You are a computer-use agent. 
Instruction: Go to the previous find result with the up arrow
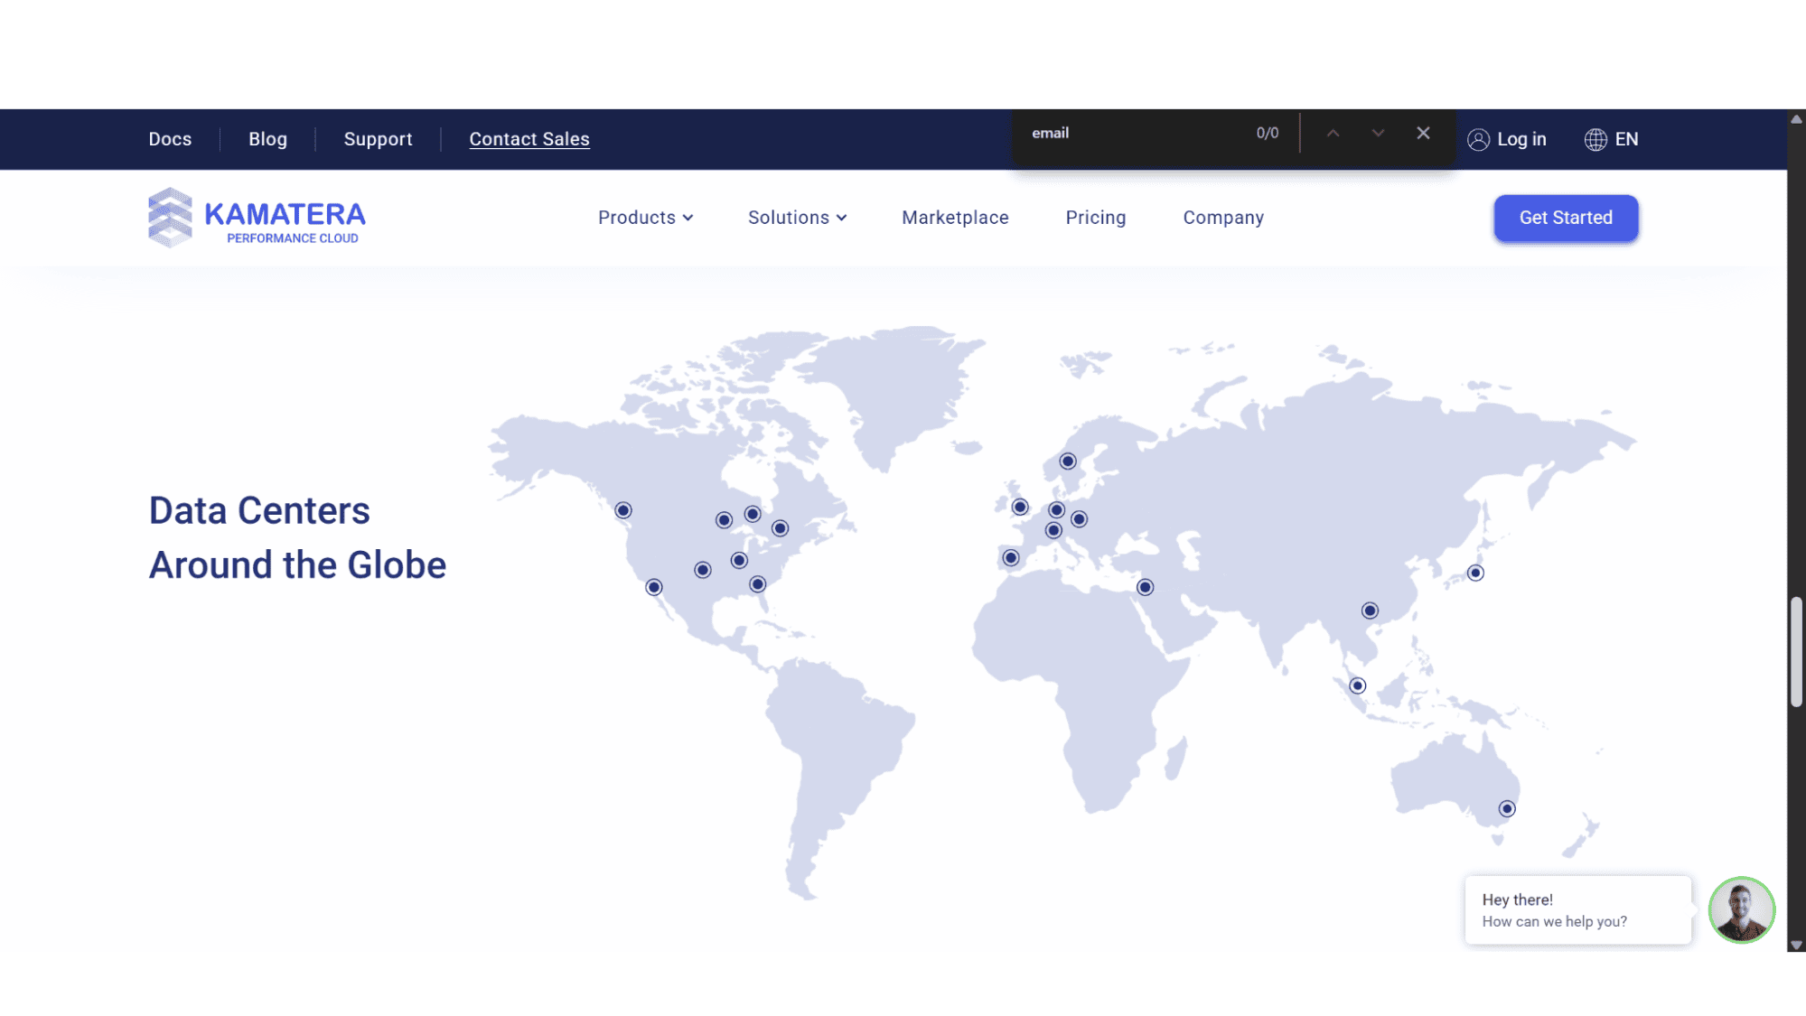pyautogui.click(x=1333, y=133)
